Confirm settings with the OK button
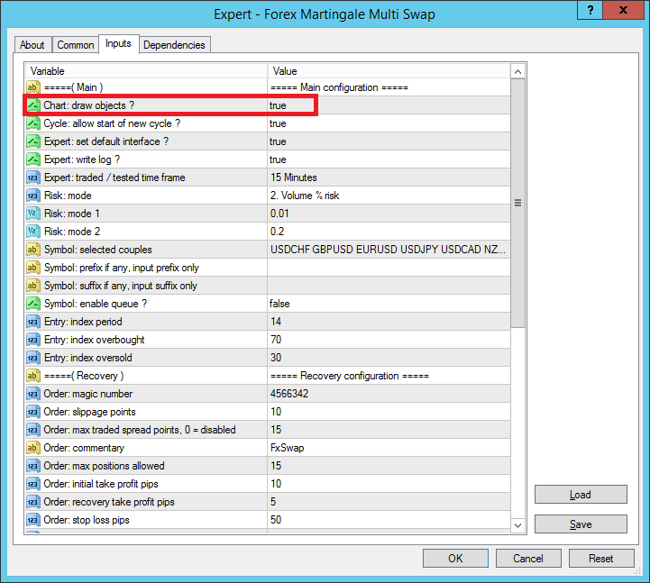 (x=455, y=558)
